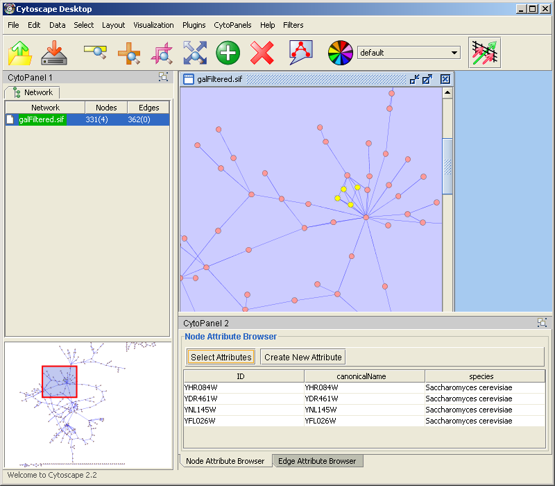The width and height of the screenshot is (555, 486).
Task: Click the save to disk icon
Action: click(53, 53)
